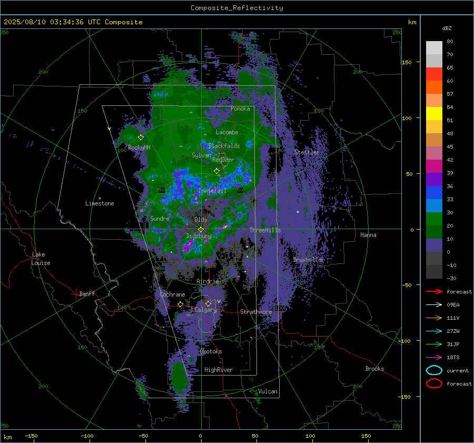This screenshot has height=443, width=474.
Task: Click the Lacombe city label
Action: point(227,132)
